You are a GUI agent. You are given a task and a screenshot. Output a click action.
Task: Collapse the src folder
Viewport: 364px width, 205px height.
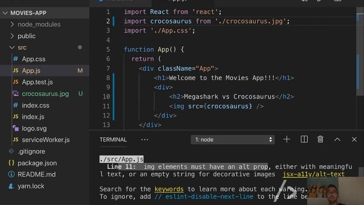[x=22, y=47]
